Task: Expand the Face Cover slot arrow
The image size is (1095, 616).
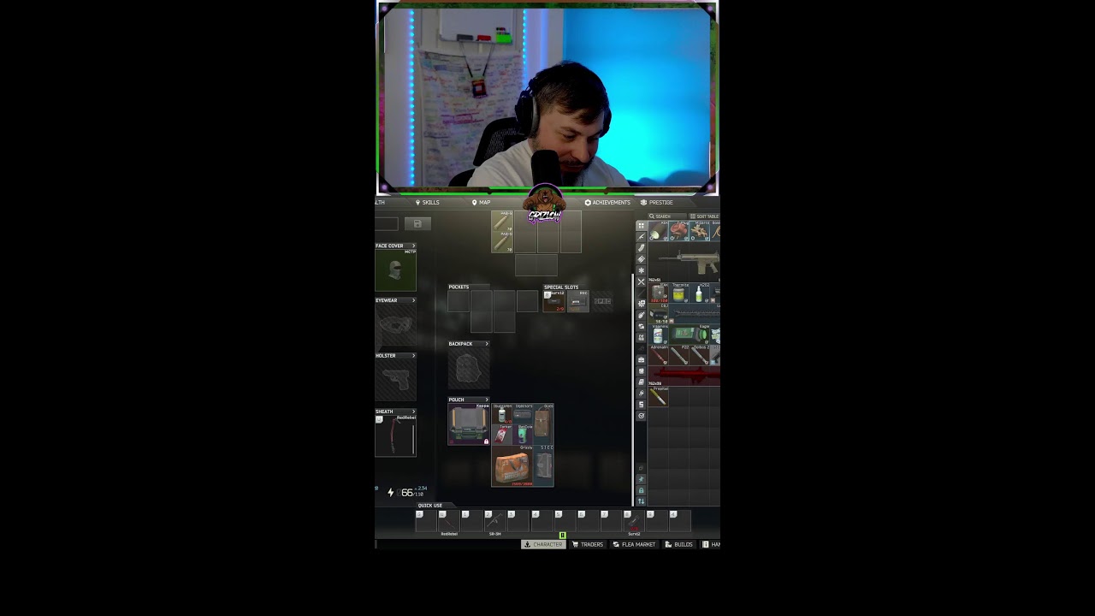Action: tap(413, 246)
